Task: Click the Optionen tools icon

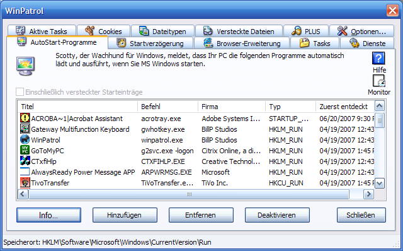Action: point(342,31)
